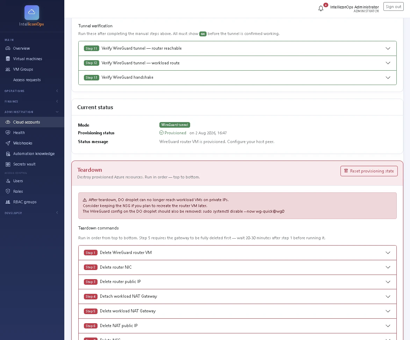Expand Step 6 Delete NAT public IP
The height and width of the screenshot is (340, 410).
click(237, 326)
